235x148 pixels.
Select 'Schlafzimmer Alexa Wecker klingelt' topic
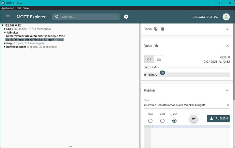pos(35,40)
